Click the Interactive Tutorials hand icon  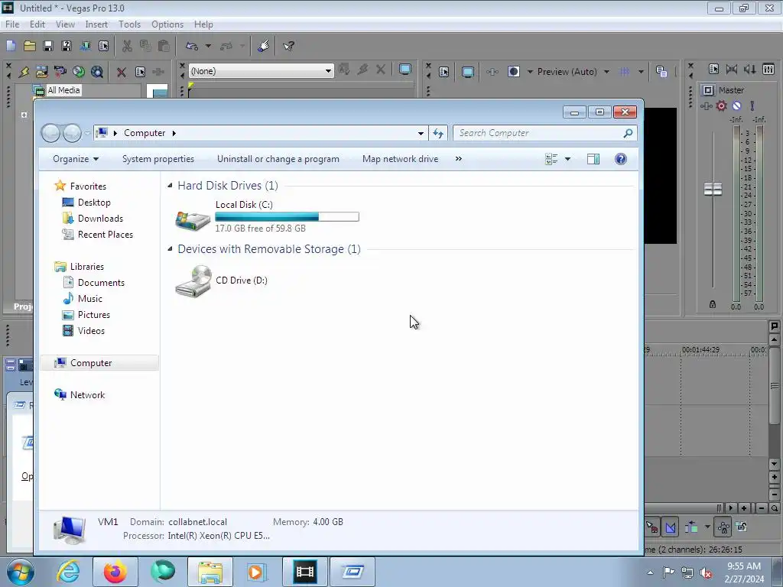pos(263,46)
